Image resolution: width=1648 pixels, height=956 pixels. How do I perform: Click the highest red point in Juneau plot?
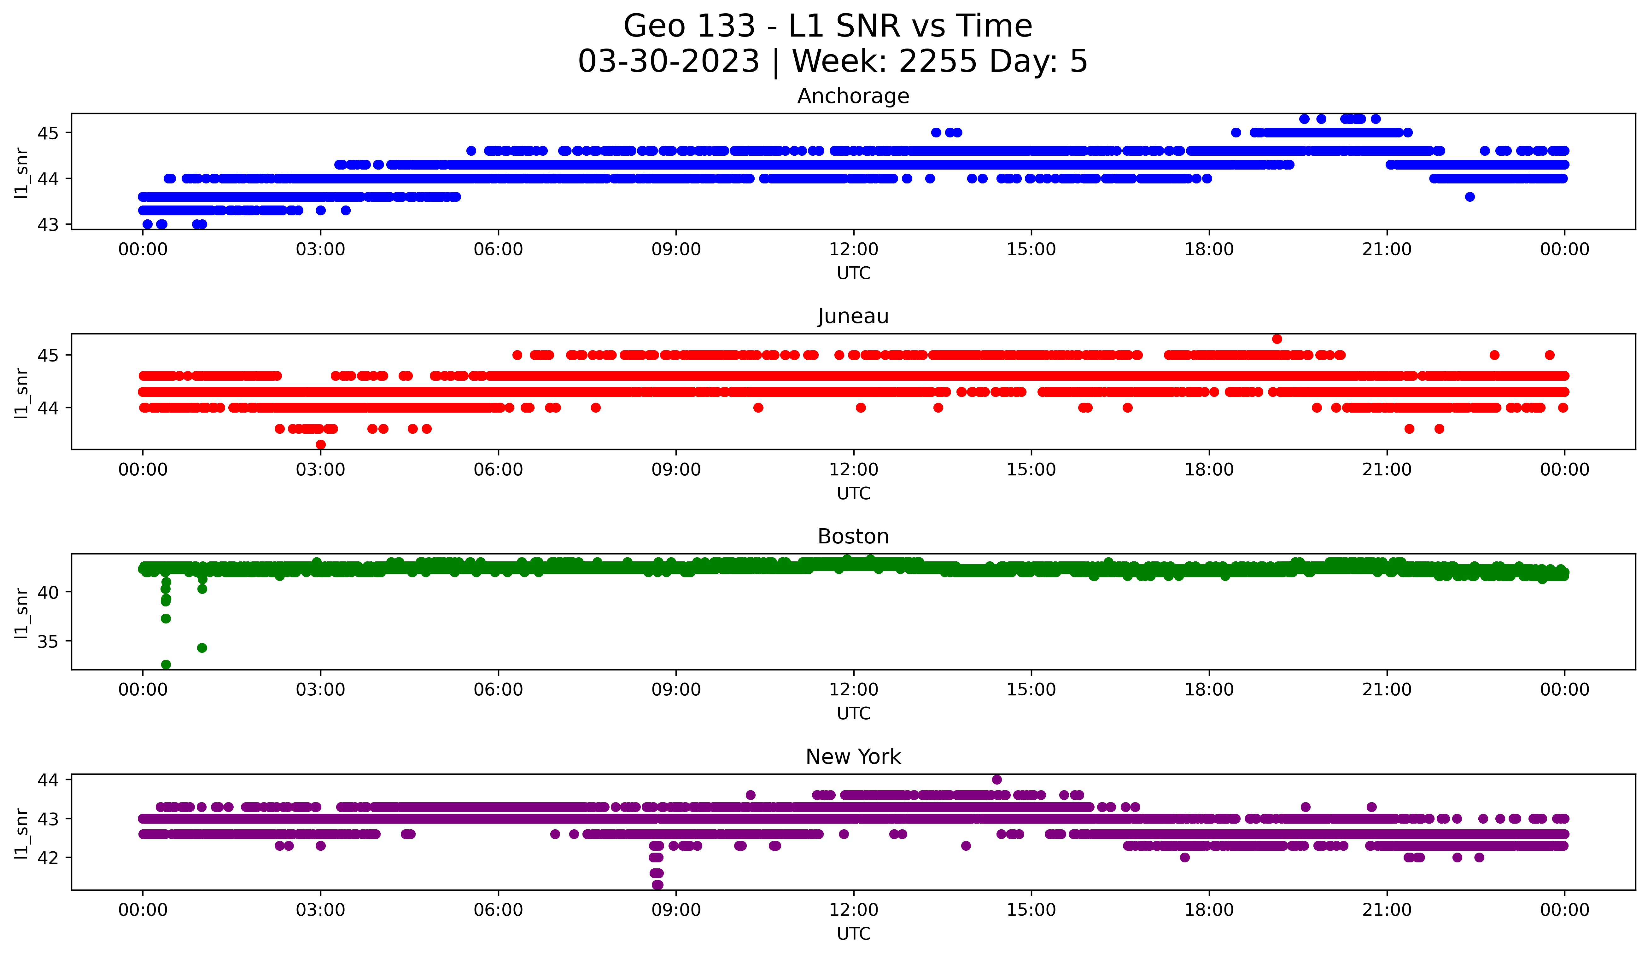coord(1277,339)
